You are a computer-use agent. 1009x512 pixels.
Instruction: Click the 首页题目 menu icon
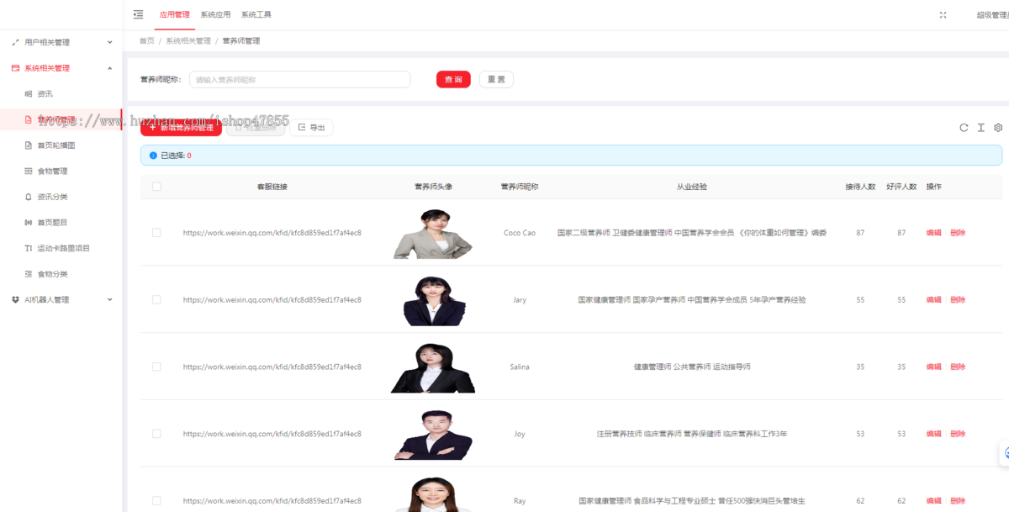click(29, 223)
